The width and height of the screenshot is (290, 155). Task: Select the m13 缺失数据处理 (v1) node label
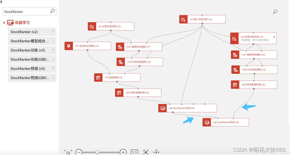coord(137,93)
